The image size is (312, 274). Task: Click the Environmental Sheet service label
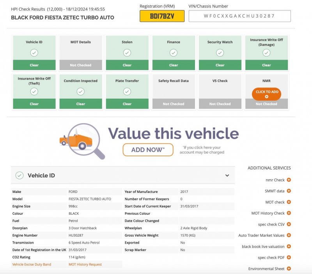(266, 269)
